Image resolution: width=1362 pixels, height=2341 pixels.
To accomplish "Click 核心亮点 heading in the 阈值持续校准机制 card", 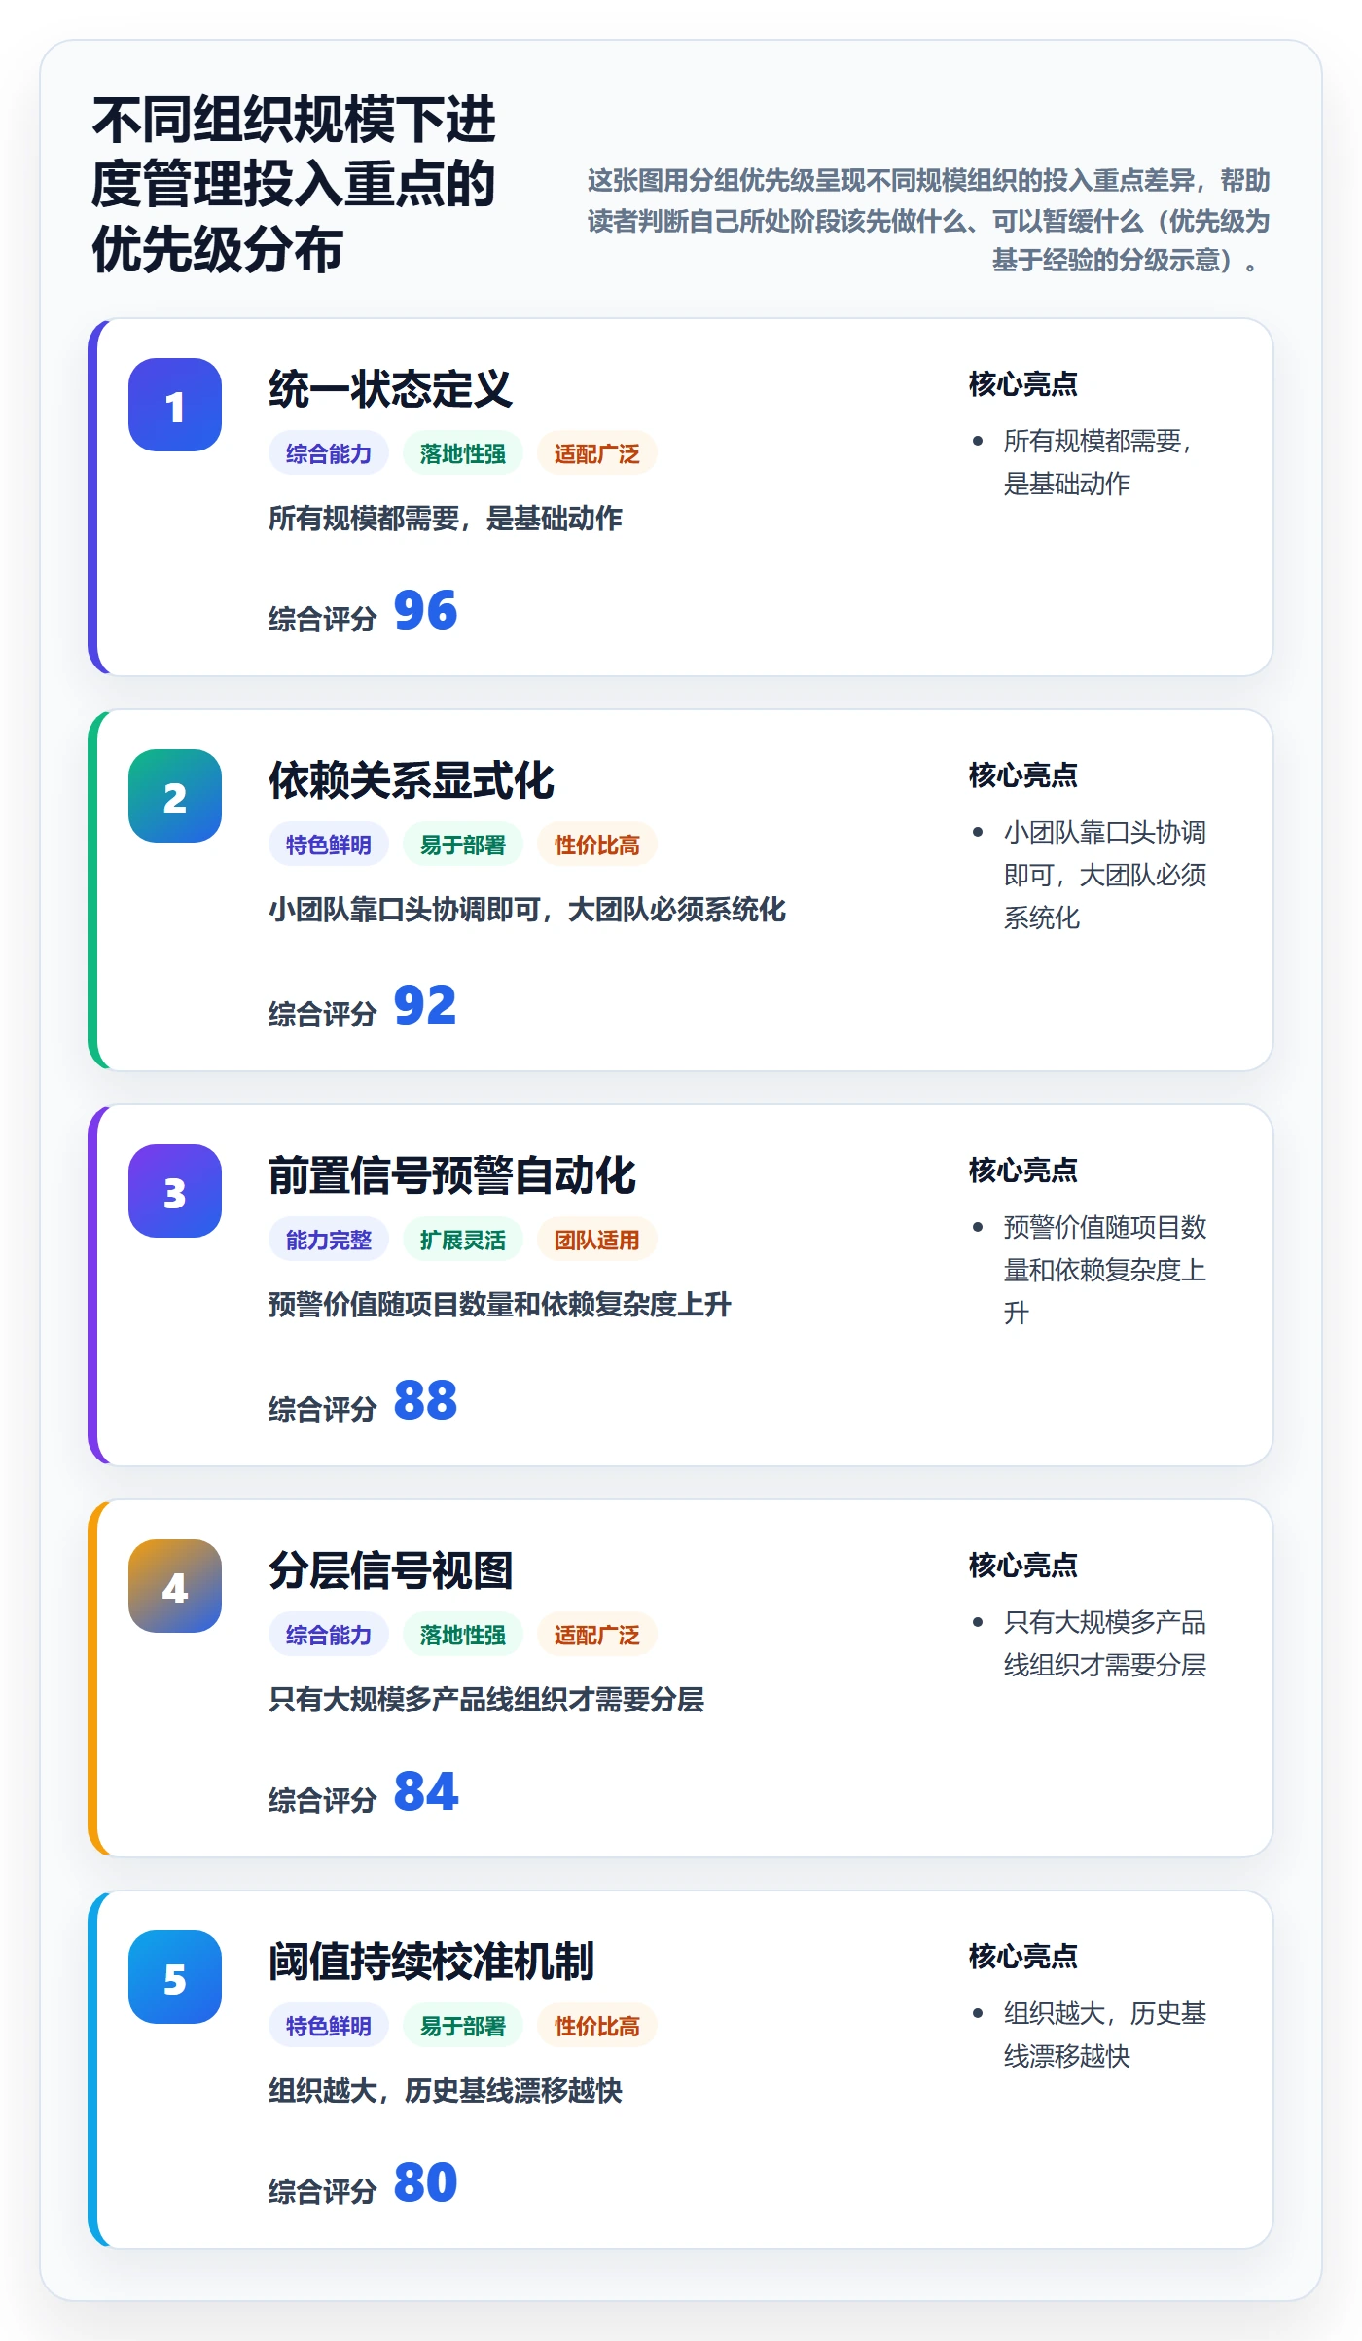I will [x=1023, y=1957].
